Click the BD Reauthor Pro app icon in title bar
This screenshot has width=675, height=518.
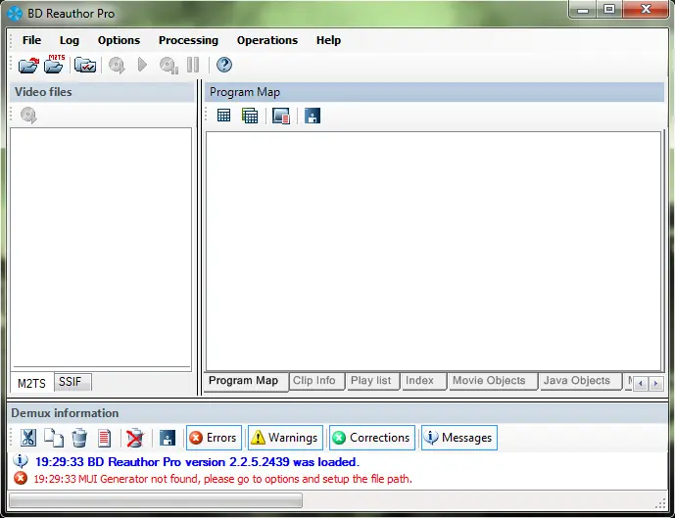[x=15, y=14]
